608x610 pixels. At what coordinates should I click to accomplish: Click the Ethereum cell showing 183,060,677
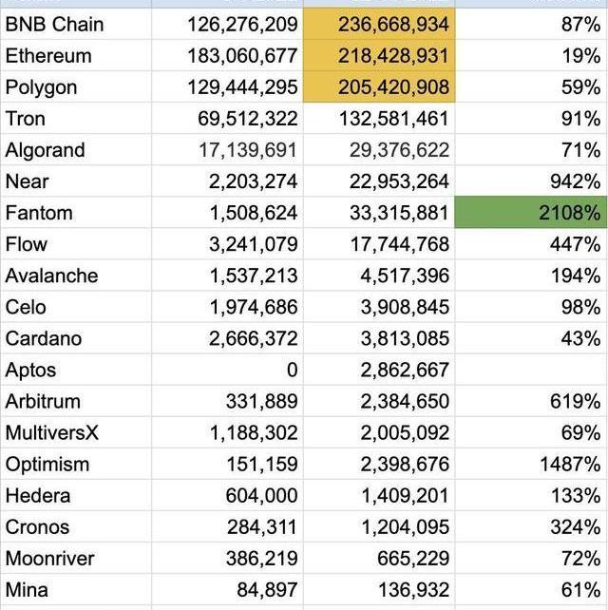click(x=227, y=55)
